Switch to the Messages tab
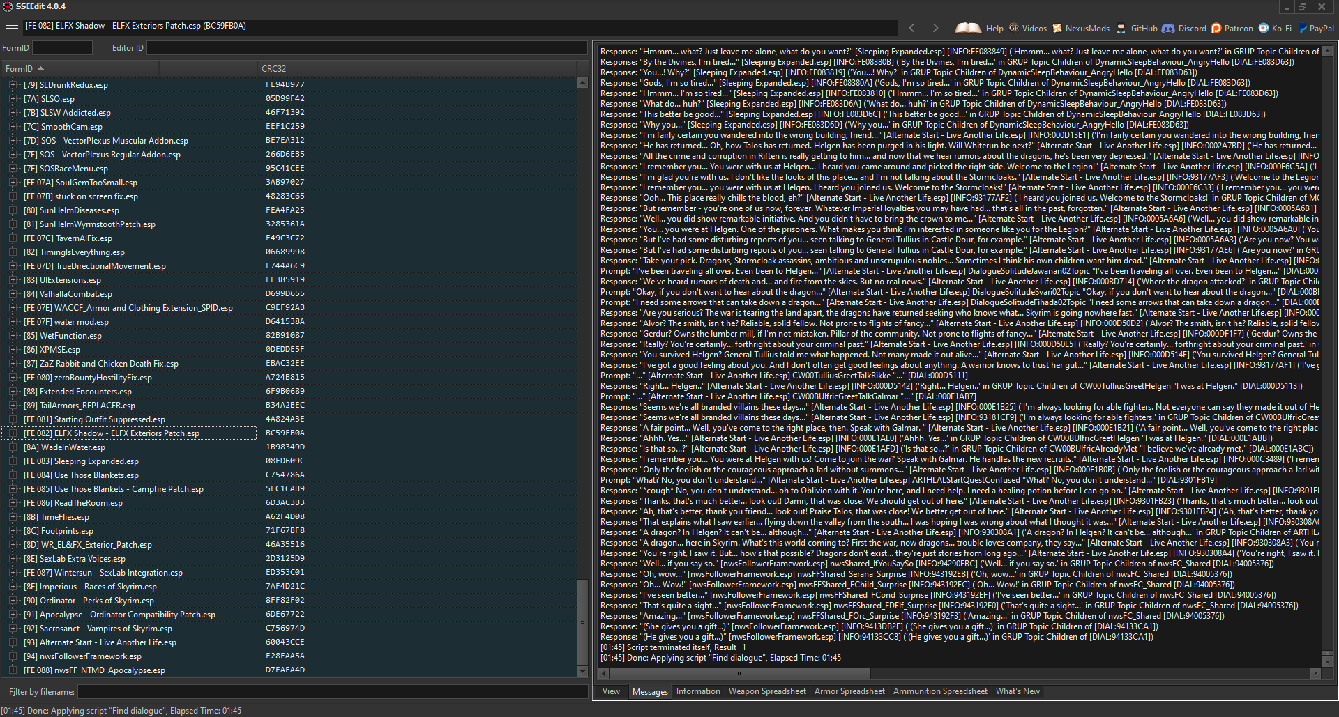The height and width of the screenshot is (717, 1339). tap(650, 691)
